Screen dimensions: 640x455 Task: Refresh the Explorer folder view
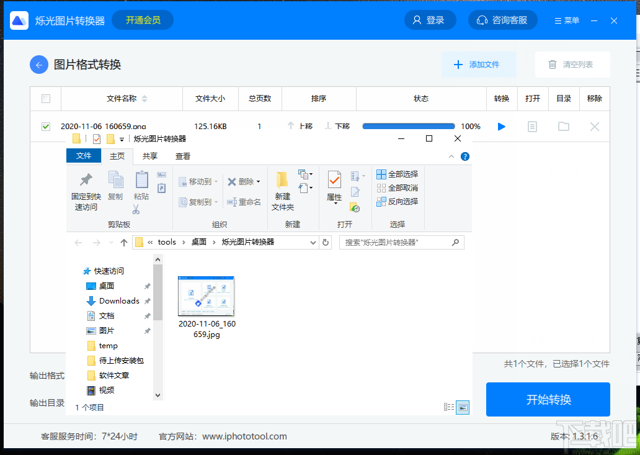[x=326, y=242]
